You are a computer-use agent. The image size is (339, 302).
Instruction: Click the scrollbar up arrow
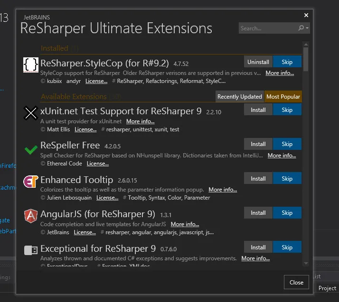(x=306, y=44)
